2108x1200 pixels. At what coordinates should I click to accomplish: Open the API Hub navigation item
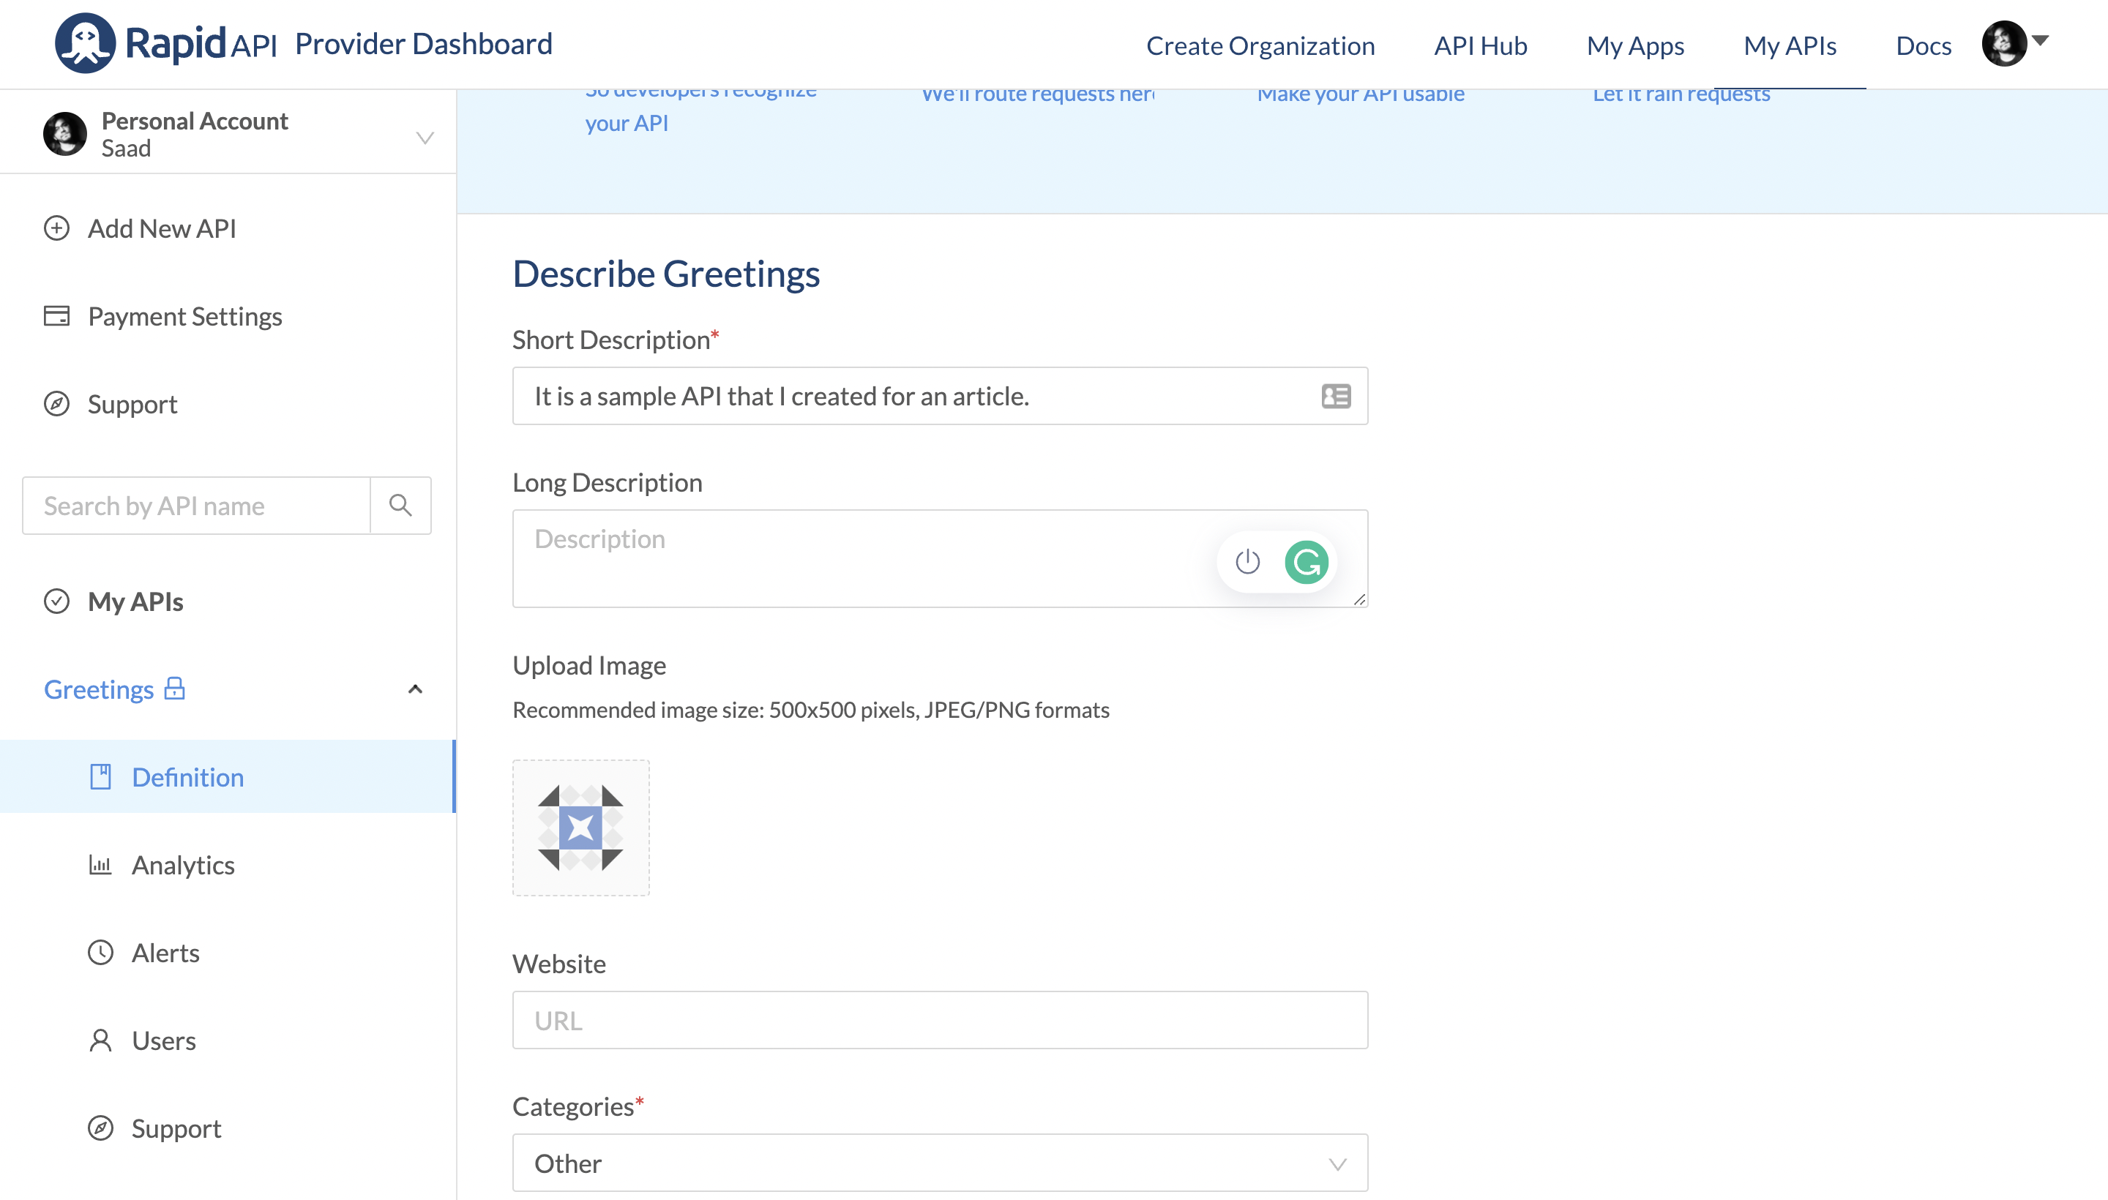pos(1480,45)
